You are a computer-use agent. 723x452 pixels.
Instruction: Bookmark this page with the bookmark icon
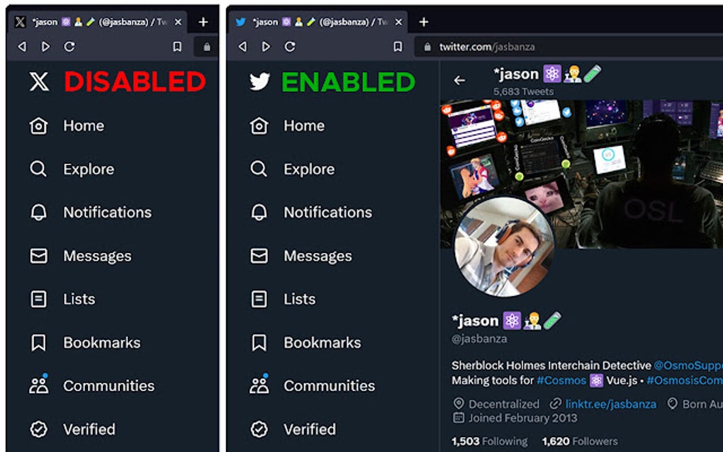tap(397, 47)
